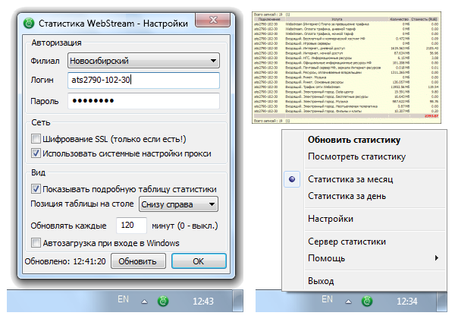Click the red total cost value in table
The width and height of the screenshot is (455, 319).
431,116
